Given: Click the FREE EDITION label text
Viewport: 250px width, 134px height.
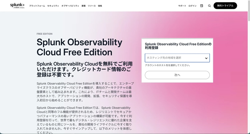Looking at the screenshot, I should pyautogui.click(x=44, y=34).
